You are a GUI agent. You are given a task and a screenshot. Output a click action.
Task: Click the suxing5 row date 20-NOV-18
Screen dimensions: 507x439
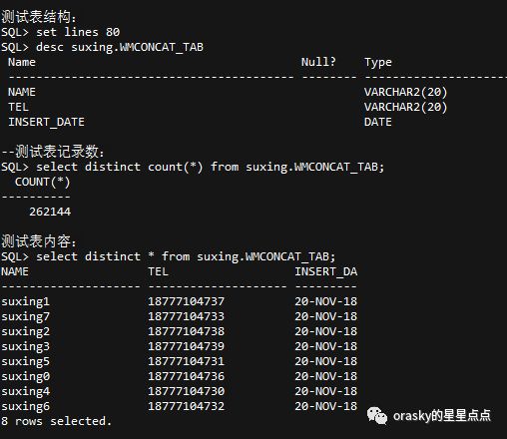click(x=325, y=361)
